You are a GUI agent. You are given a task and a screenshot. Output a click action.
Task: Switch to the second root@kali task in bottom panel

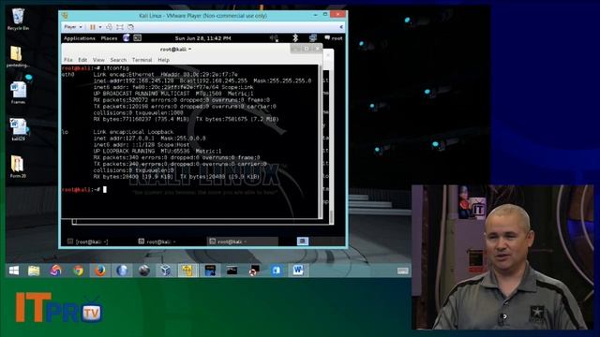(x=157, y=242)
